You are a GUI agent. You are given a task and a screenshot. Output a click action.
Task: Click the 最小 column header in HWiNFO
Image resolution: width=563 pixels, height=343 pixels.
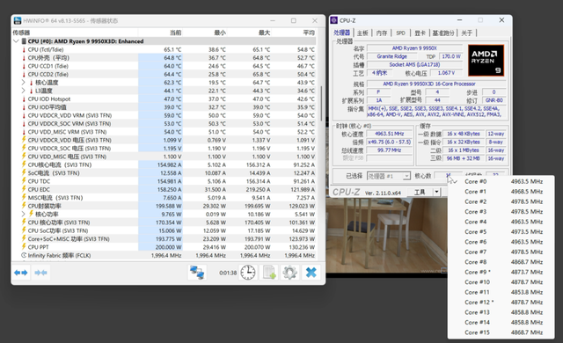click(x=205, y=33)
